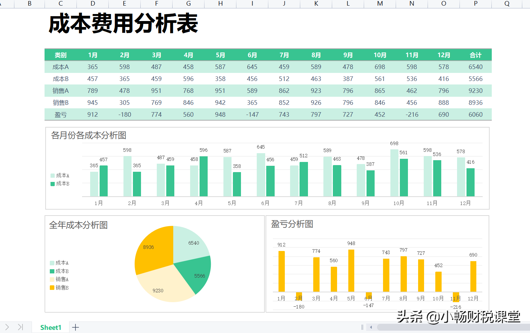
Task: Click the 盈亏分析图 chart title
Action: [x=291, y=224]
